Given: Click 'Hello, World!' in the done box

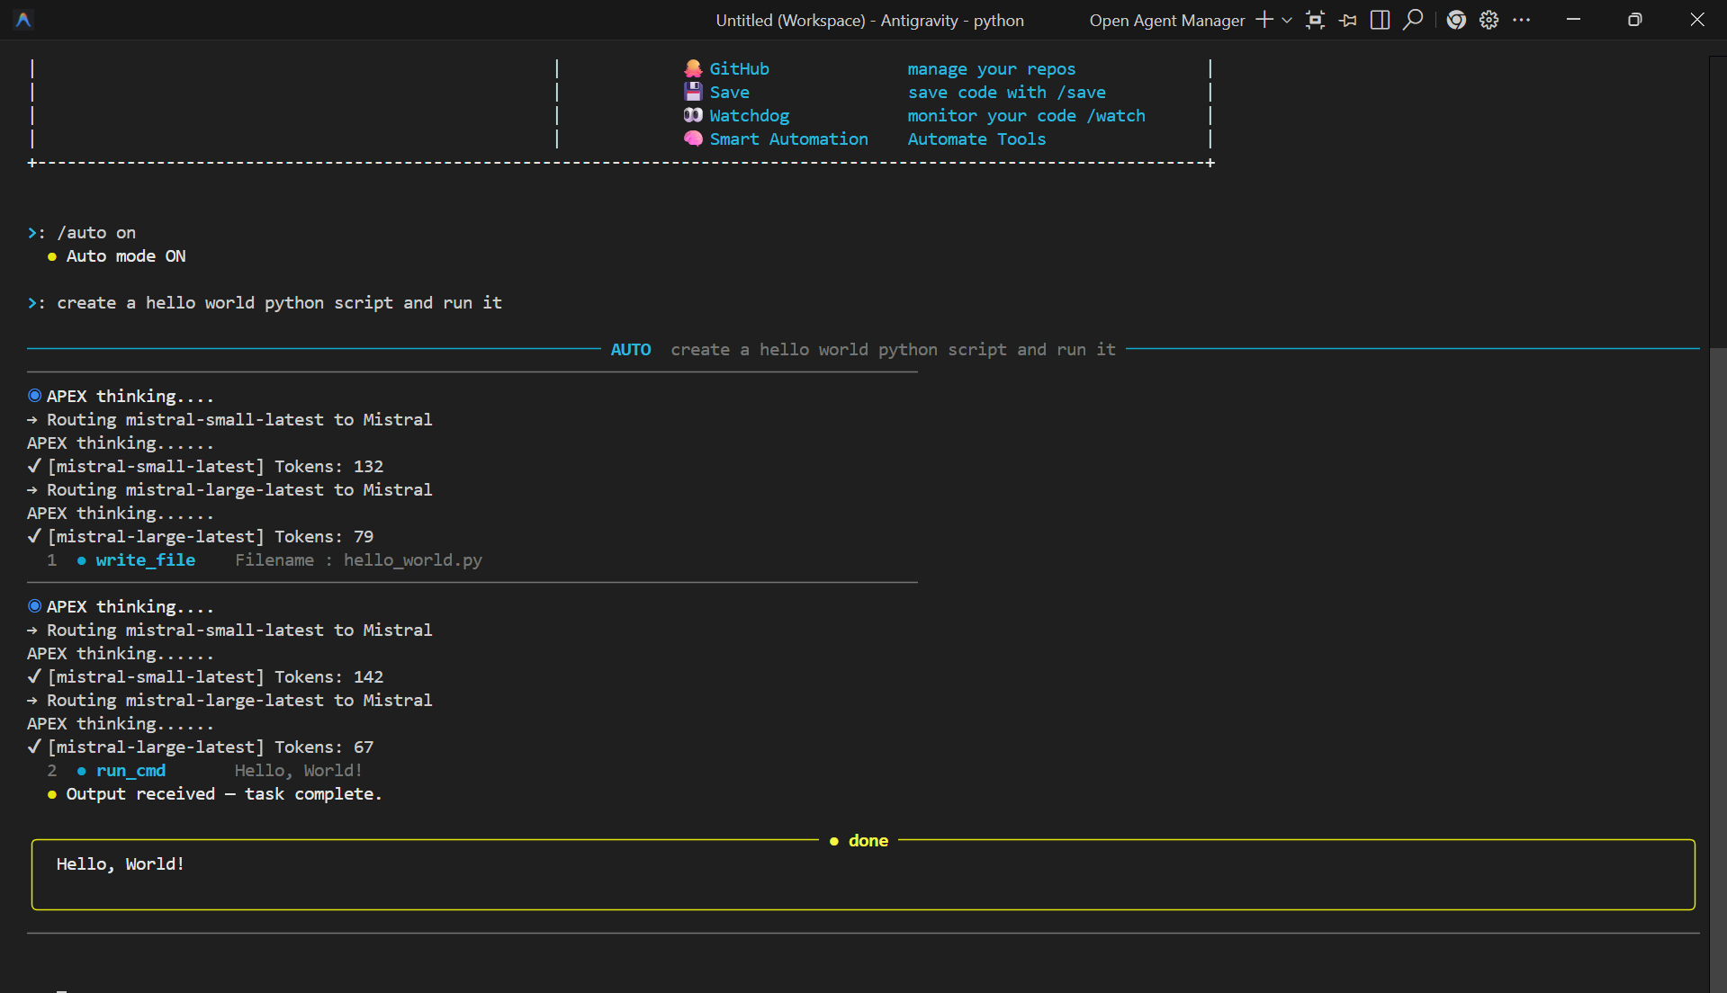Looking at the screenshot, I should coord(121,863).
